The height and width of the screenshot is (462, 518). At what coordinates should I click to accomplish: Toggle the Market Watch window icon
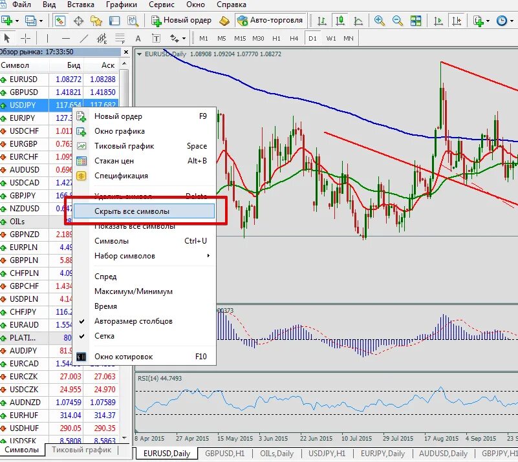pyautogui.click(x=59, y=21)
